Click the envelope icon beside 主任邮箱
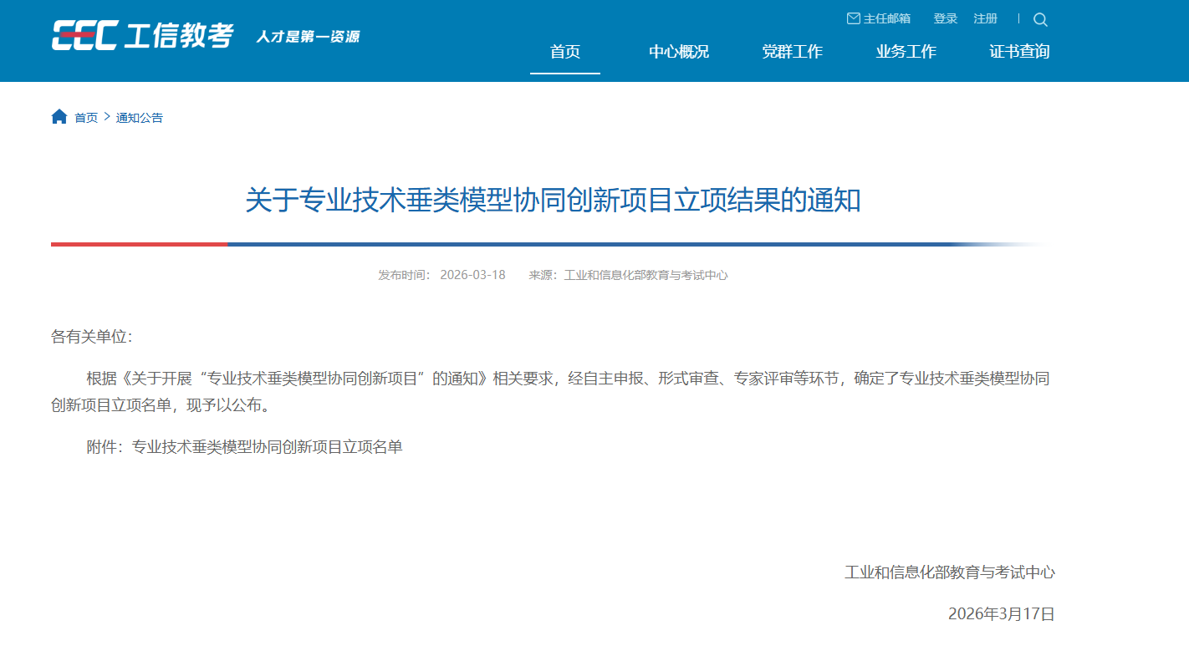Viewport: 1189px width, 646px height. [853, 18]
